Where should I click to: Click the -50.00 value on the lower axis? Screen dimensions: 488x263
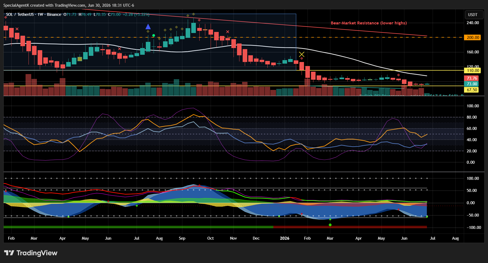[472, 215]
